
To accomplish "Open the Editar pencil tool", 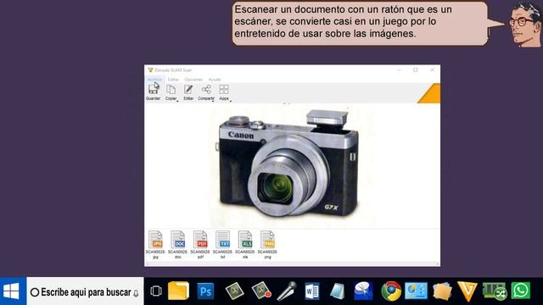I will (188, 90).
